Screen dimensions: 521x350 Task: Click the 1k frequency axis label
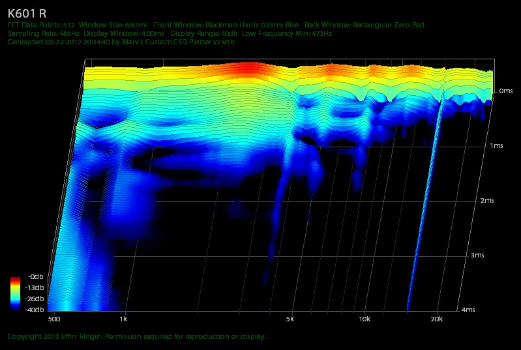(123, 319)
